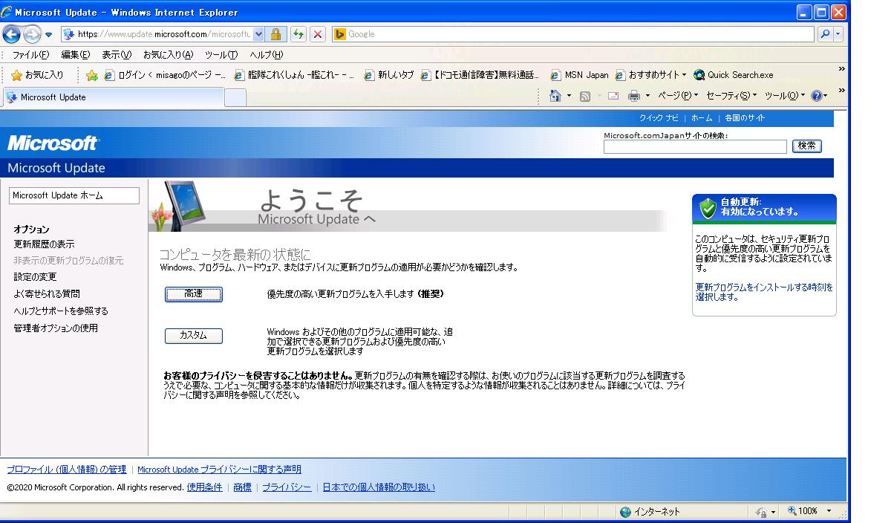The image size is (894, 523).
Task: Open the ページ(P) command bar menu
Action: (x=679, y=96)
